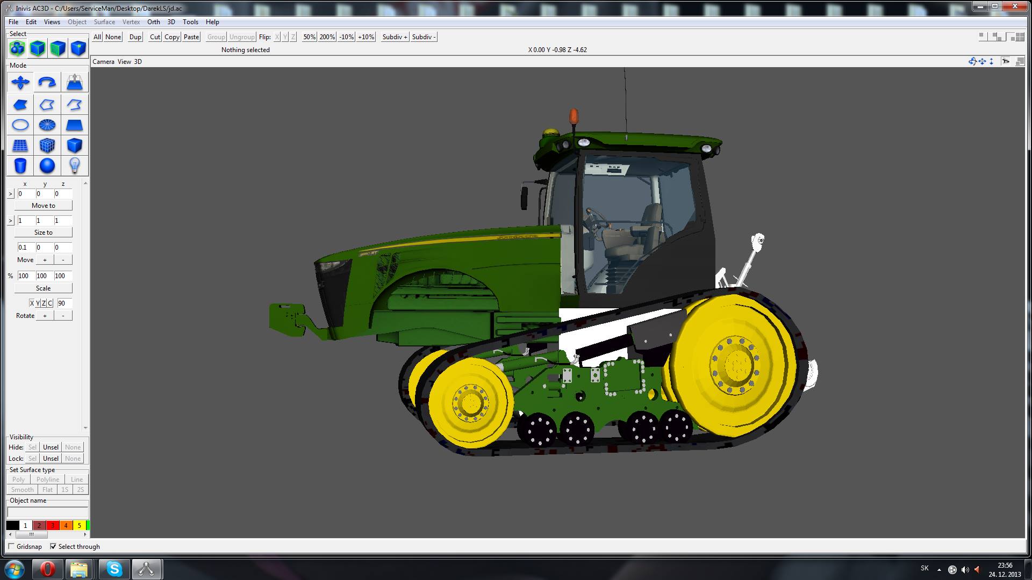Image resolution: width=1032 pixels, height=580 pixels.
Task: Click the Scale button
Action: [43, 288]
